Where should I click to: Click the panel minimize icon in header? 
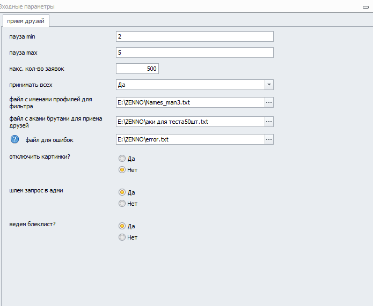pos(365,6)
